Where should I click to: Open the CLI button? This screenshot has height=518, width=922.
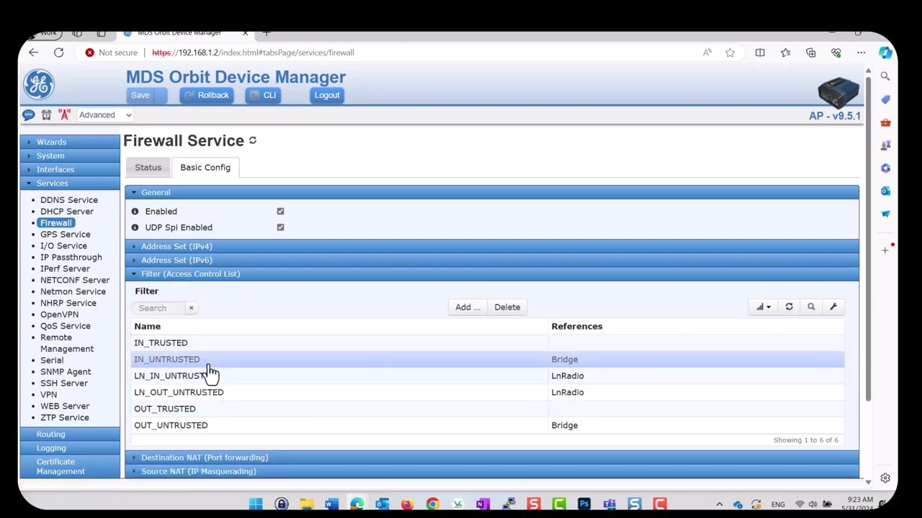tap(263, 95)
